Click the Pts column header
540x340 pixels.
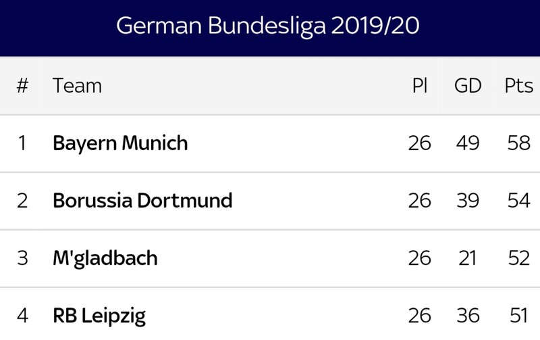pos(518,86)
